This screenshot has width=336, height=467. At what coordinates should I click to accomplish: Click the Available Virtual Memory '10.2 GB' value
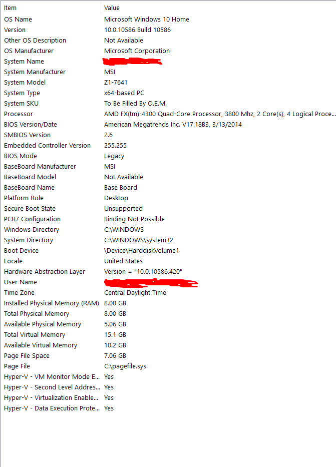pyautogui.click(x=115, y=345)
